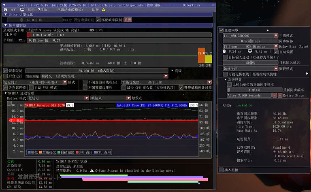This screenshot has height=192, width=311.
Task: Click the Unity 60.020 Hz slider
Action: point(35,20)
